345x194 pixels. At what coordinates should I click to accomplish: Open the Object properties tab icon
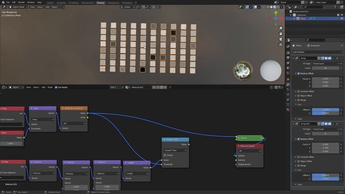[288, 79]
